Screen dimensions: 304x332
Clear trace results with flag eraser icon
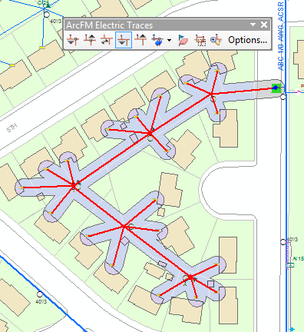pyautogui.click(x=183, y=40)
